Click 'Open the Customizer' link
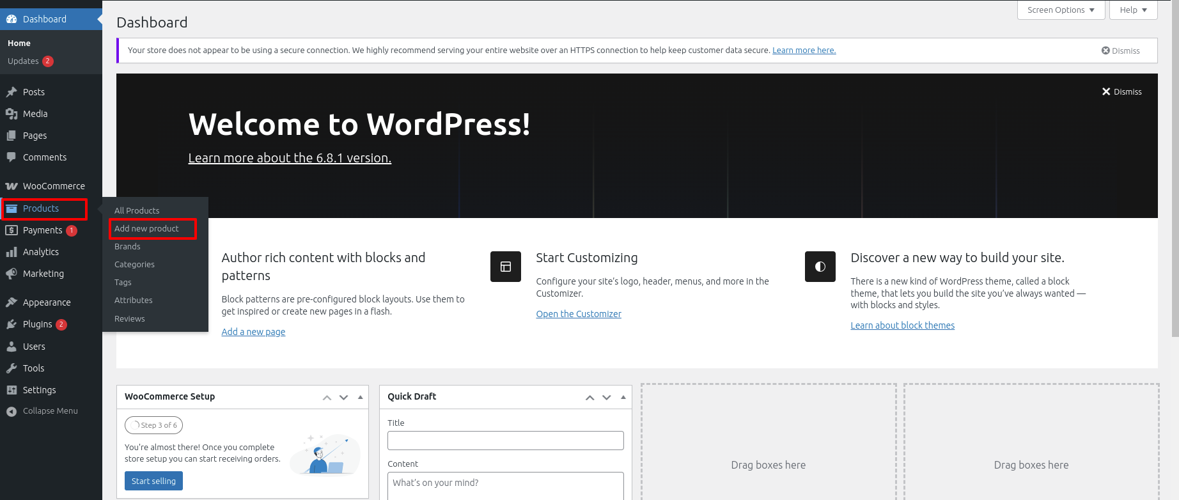1179x500 pixels. pyautogui.click(x=579, y=314)
